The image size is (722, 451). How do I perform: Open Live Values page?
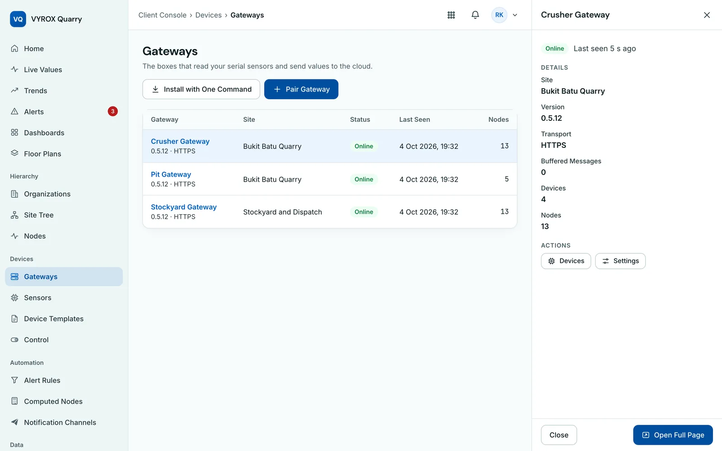click(64, 69)
